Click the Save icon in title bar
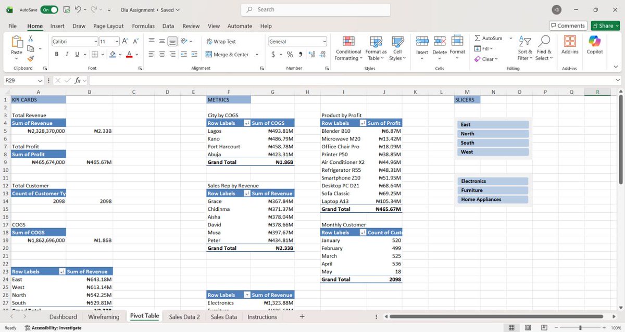 click(x=66, y=10)
